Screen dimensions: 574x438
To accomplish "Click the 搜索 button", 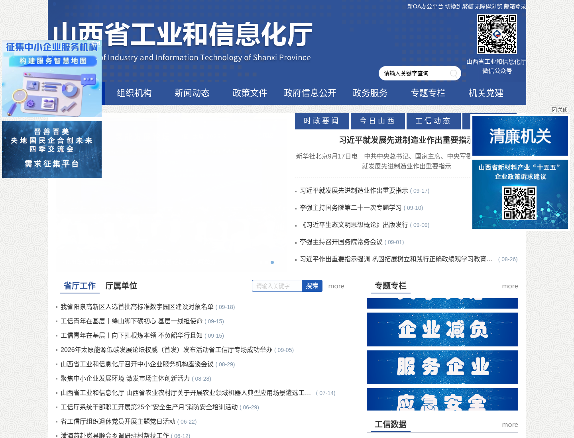I will pos(312,286).
